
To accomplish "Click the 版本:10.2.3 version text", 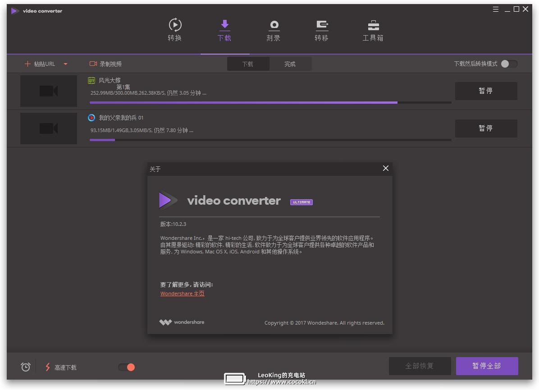I will point(173,224).
